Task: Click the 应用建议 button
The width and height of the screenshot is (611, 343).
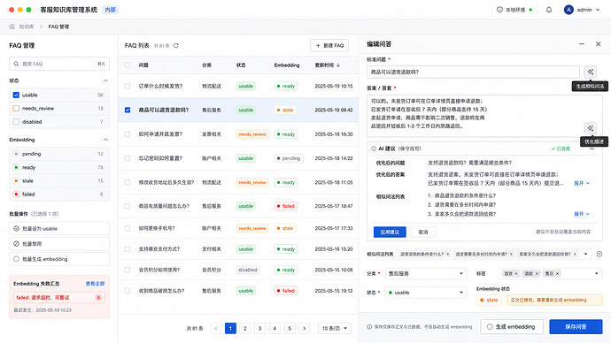Action: 390,232
